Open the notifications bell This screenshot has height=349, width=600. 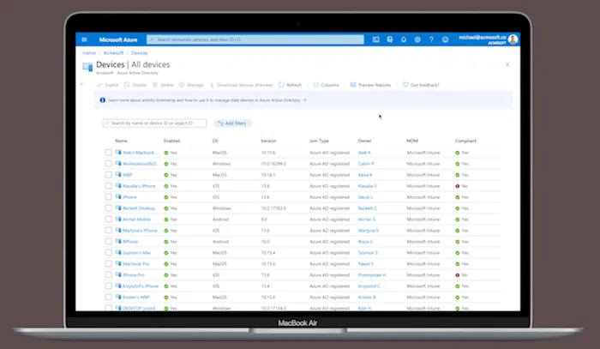pos(404,39)
